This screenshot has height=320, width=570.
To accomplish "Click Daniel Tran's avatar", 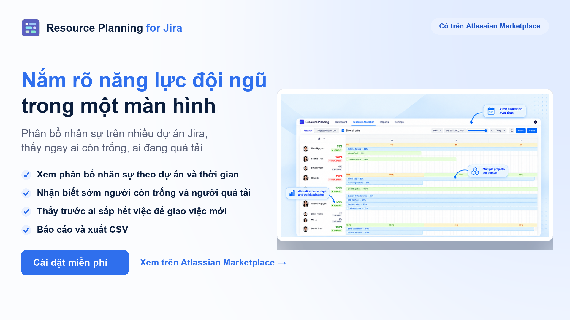I will (305, 229).
